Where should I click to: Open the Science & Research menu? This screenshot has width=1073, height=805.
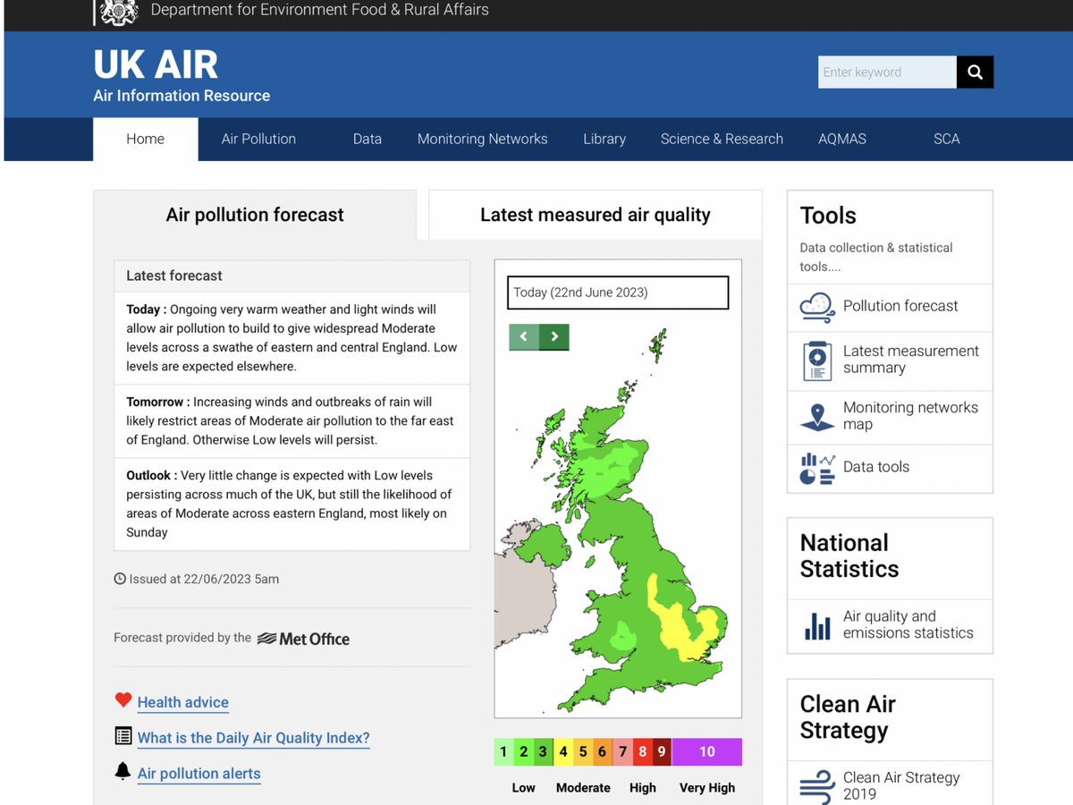click(722, 139)
